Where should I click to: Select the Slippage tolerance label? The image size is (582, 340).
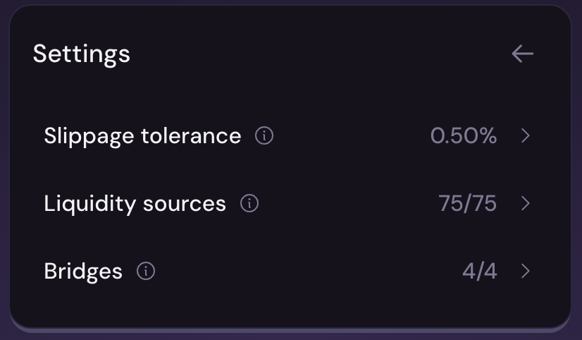point(142,135)
